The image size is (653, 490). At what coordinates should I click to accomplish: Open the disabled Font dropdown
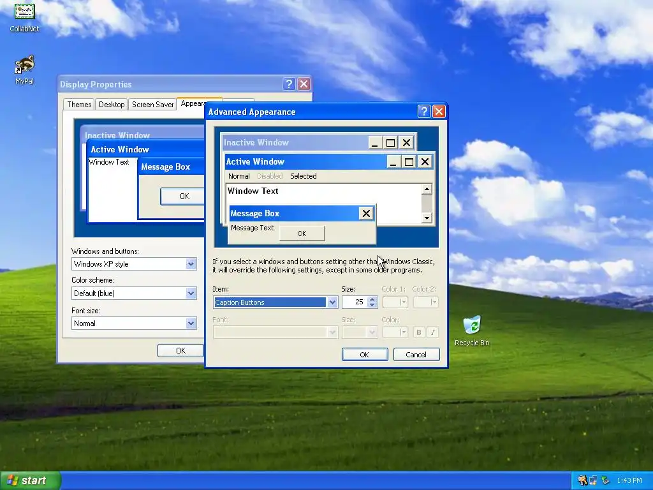(275, 332)
